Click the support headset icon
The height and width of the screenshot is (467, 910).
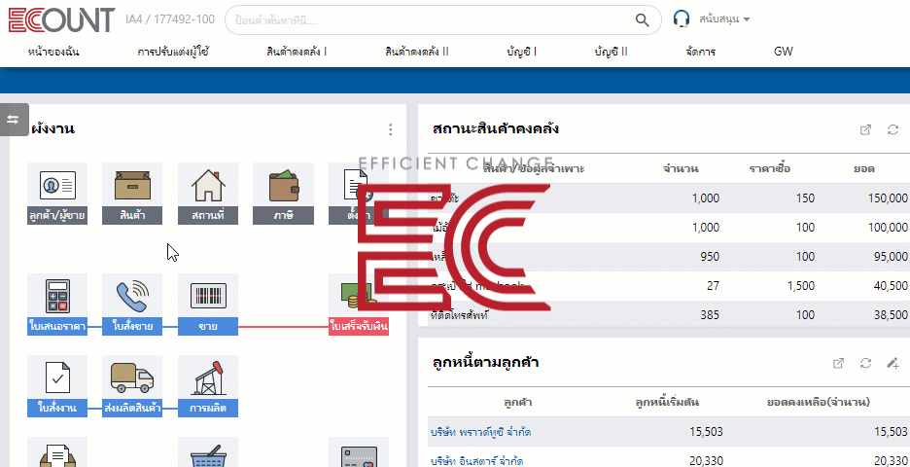(682, 19)
